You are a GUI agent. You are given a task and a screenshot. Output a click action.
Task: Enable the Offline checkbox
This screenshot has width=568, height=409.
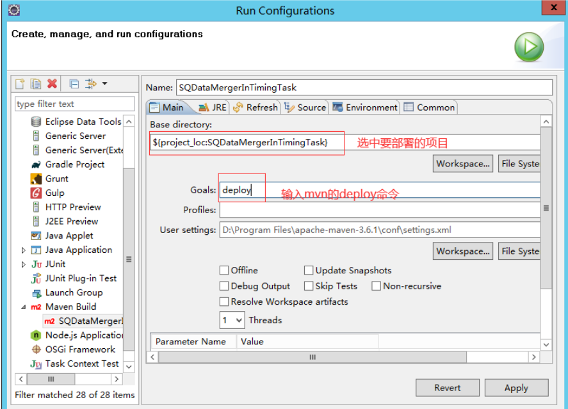point(224,270)
